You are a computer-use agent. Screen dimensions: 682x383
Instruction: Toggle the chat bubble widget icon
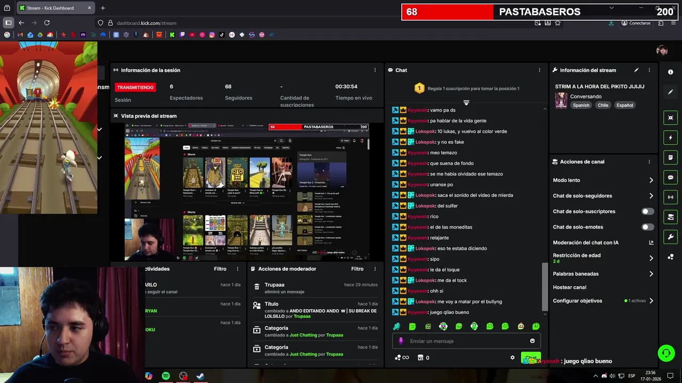(x=670, y=177)
